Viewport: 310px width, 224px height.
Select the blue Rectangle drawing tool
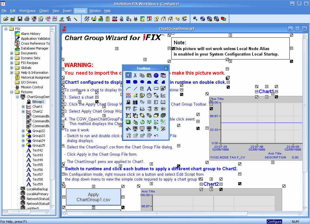(128, 82)
